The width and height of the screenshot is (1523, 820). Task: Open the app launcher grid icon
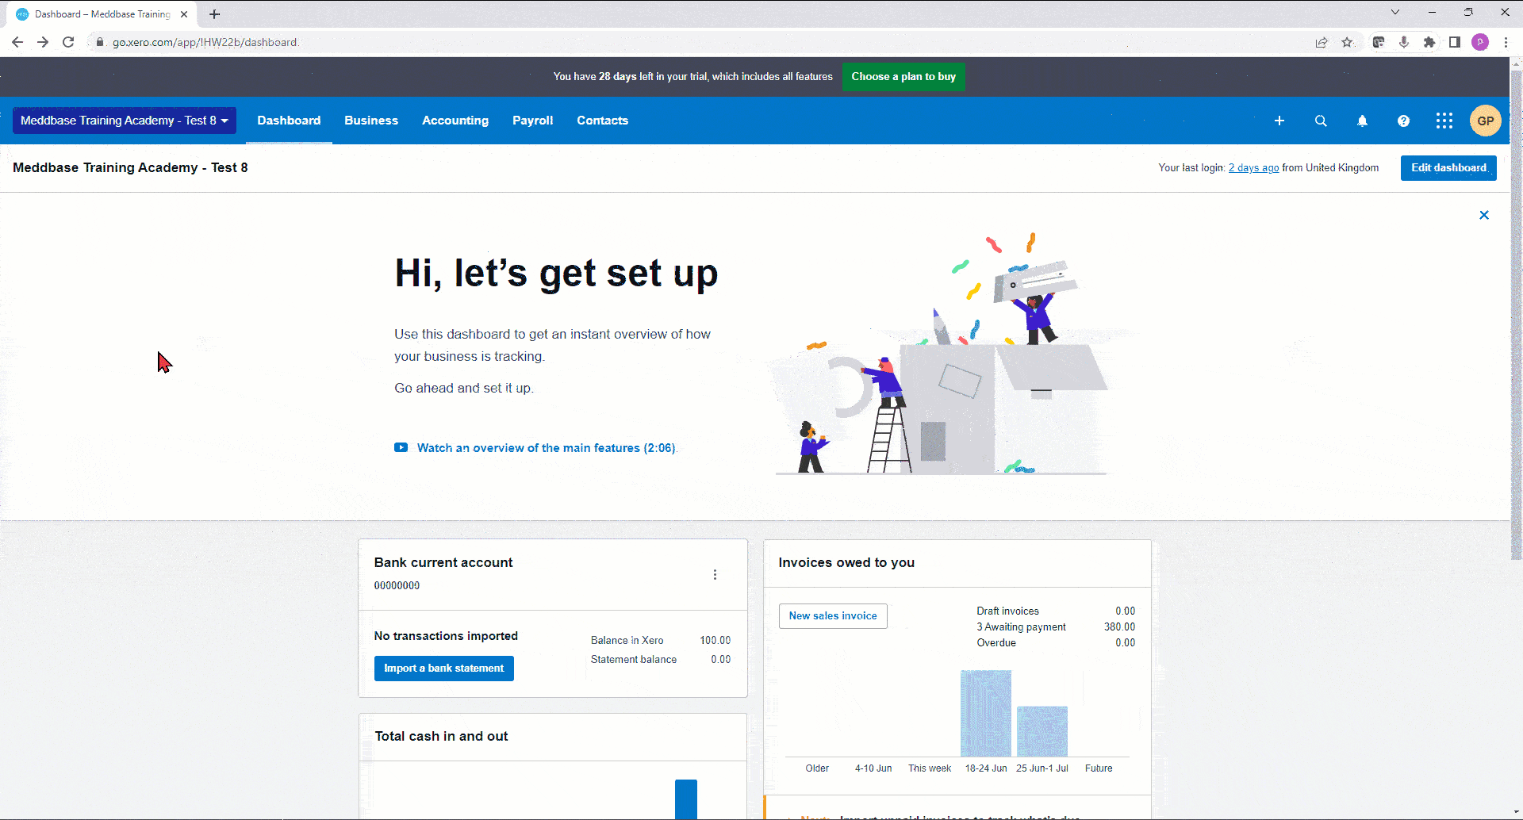1444,121
